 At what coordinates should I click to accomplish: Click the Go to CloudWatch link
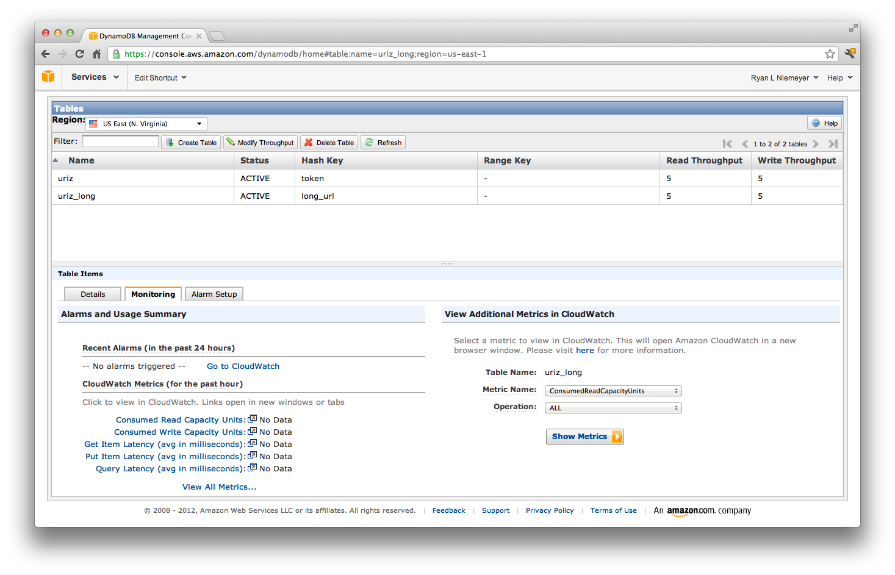243,366
